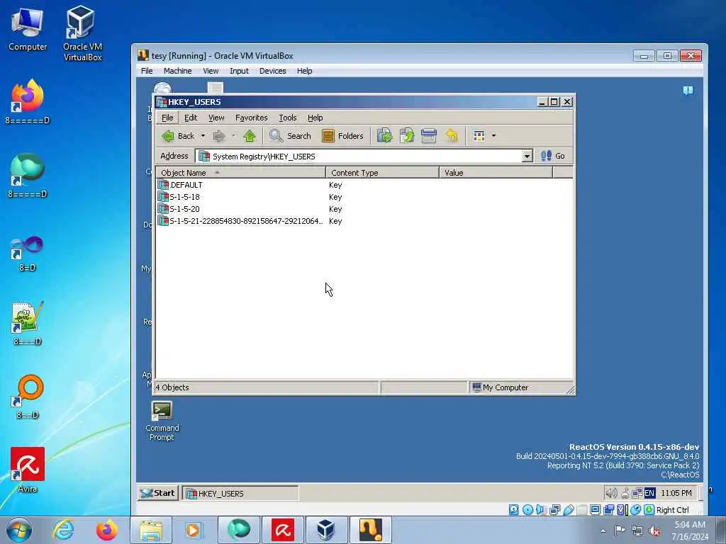Viewport: 726px width, 544px height.
Task: Click VirtualBox notification icon at top right
Action: pos(688,90)
